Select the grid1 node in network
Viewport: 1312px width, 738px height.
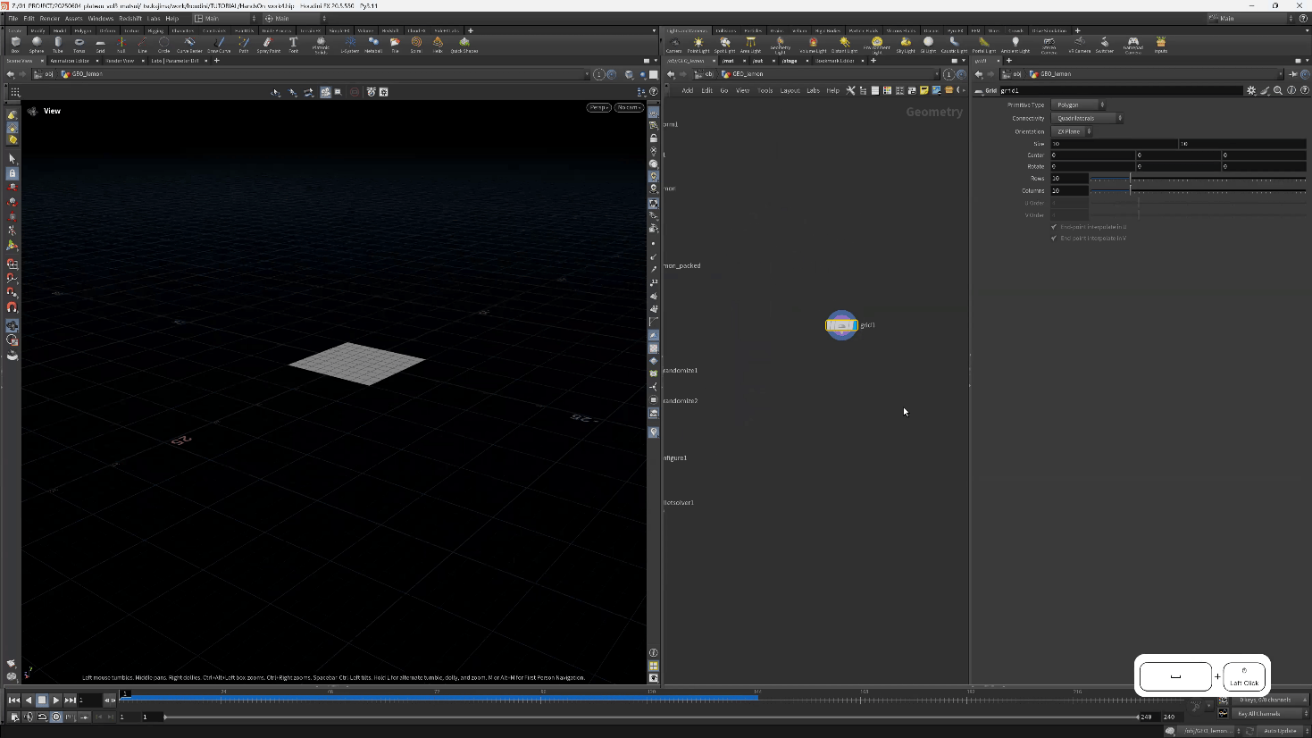[841, 325]
